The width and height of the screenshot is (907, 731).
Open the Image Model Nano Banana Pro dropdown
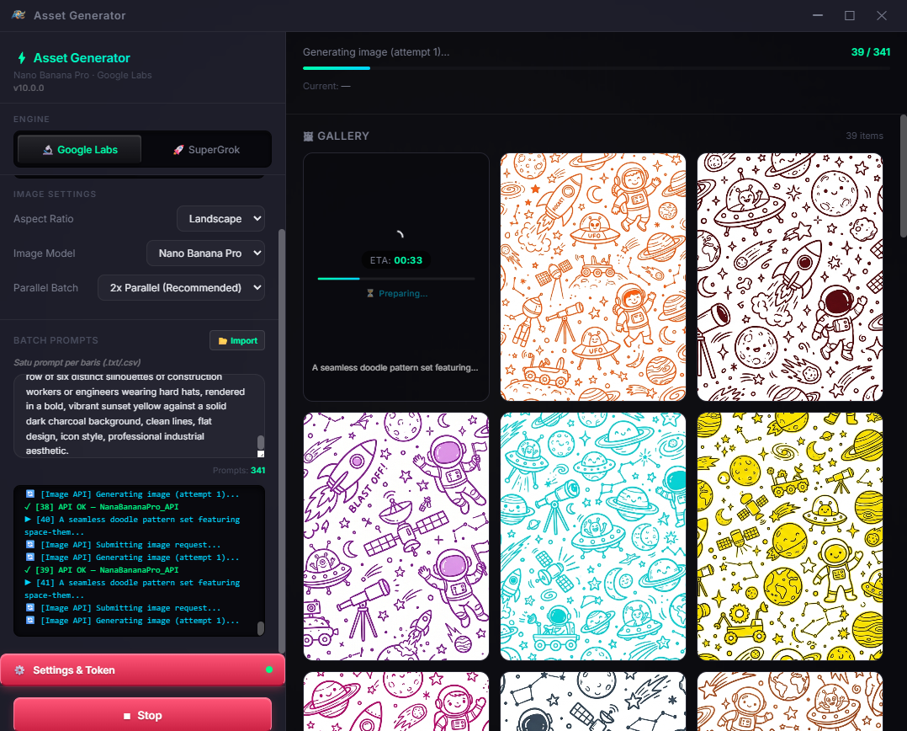pos(205,253)
